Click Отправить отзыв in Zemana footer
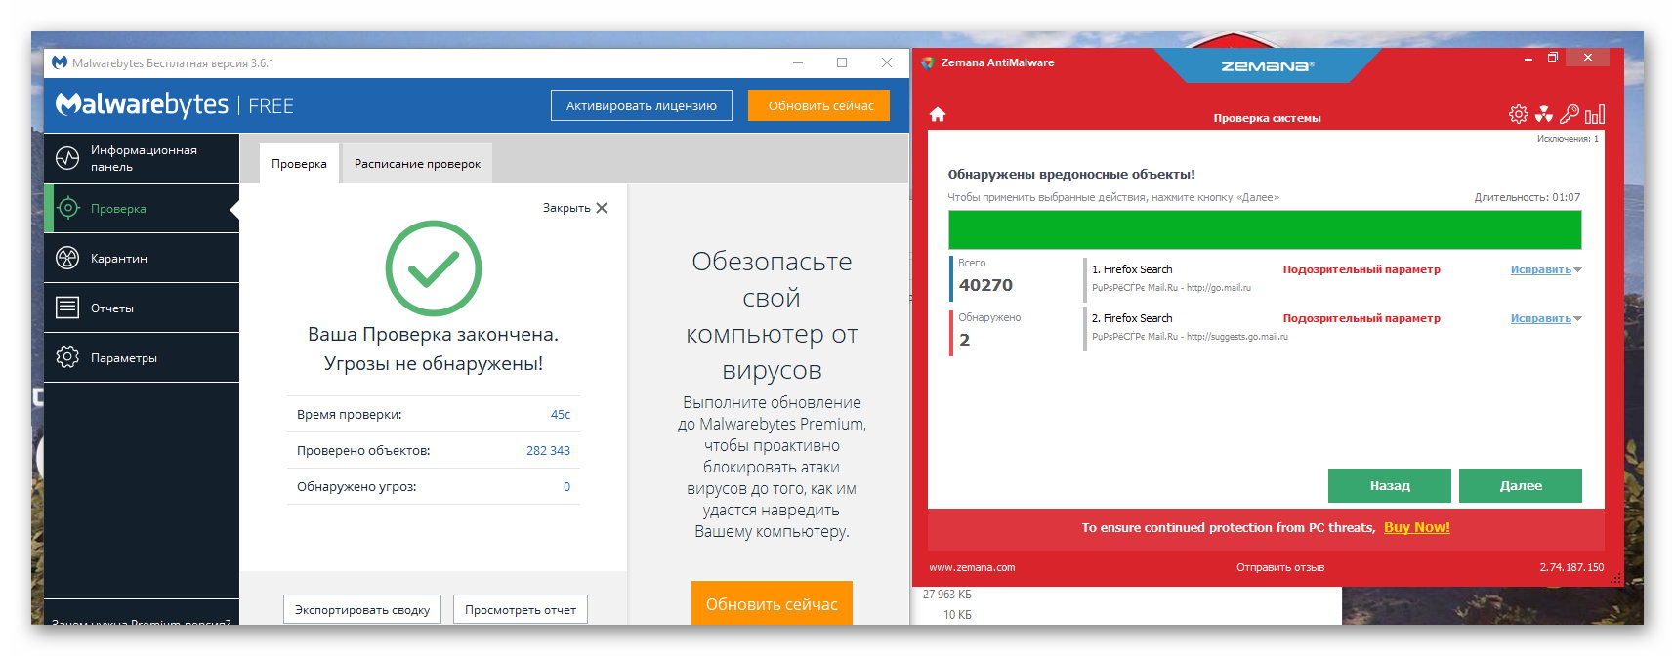 tap(1279, 567)
